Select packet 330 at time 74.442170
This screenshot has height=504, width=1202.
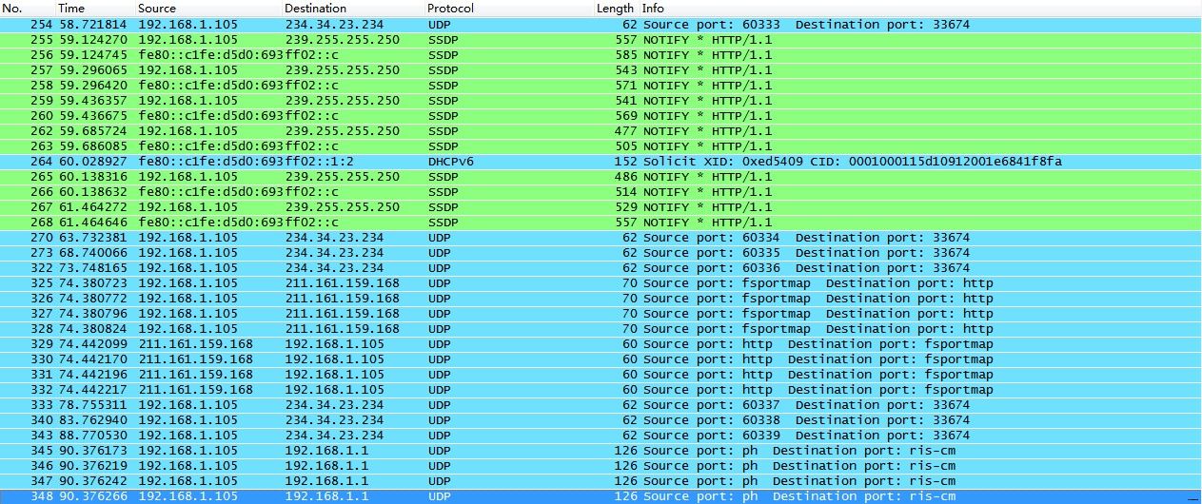(x=601, y=359)
